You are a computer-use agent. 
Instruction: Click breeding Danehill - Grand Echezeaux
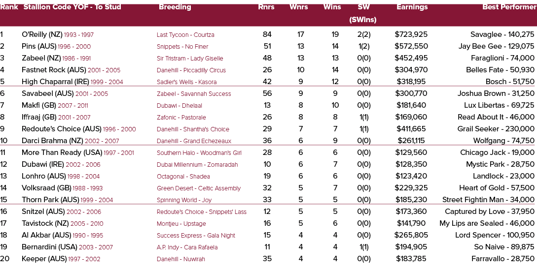point(194,141)
